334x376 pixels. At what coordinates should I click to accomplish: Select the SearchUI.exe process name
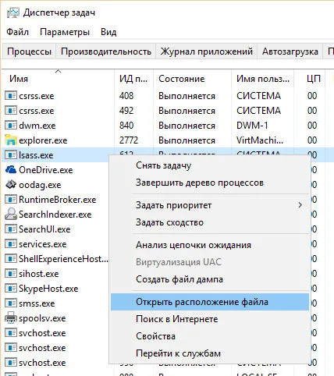[44, 229]
